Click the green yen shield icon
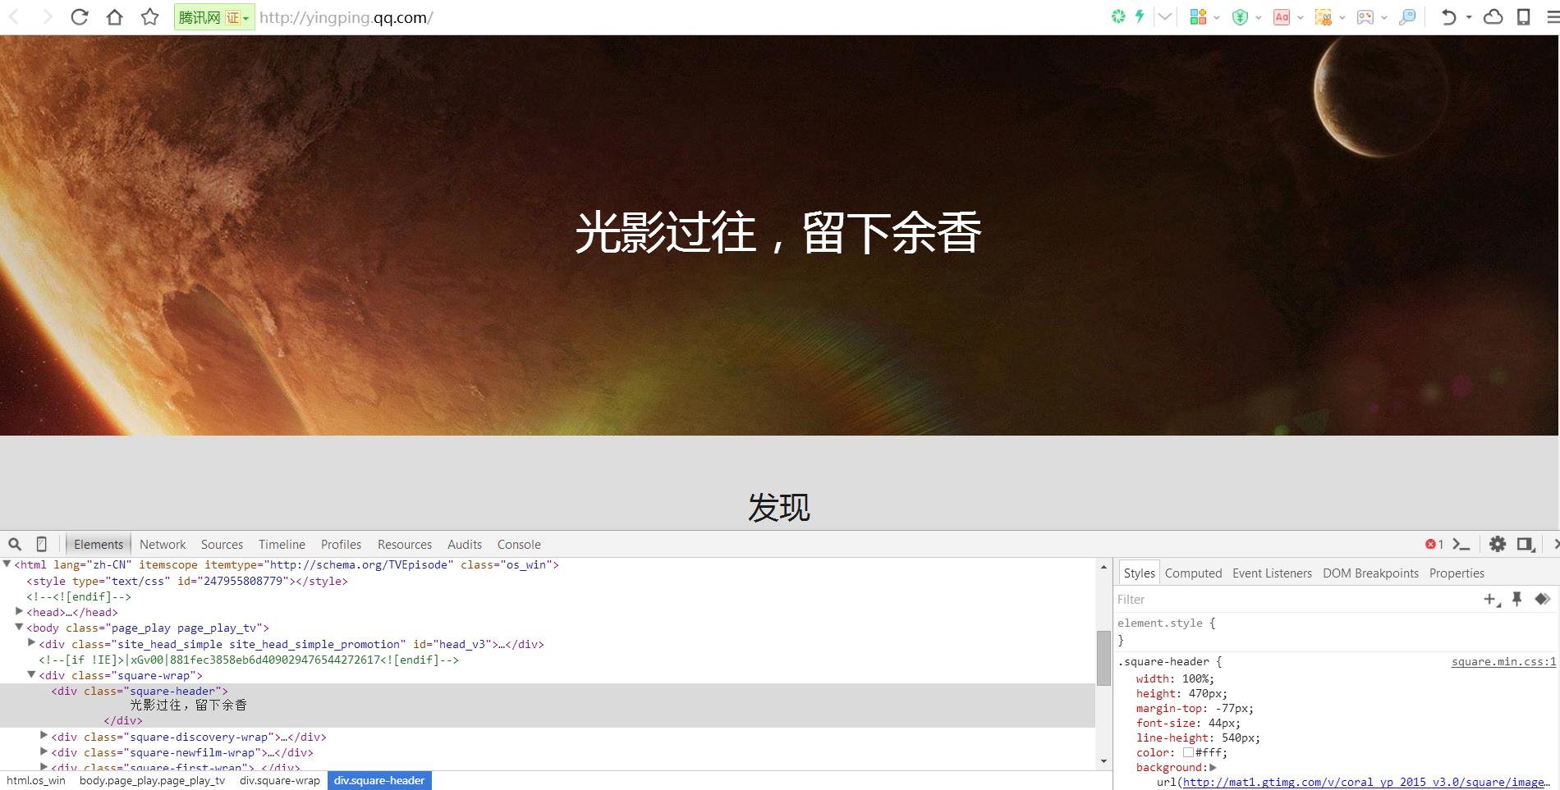The height and width of the screenshot is (790, 1560). [1240, 16]
